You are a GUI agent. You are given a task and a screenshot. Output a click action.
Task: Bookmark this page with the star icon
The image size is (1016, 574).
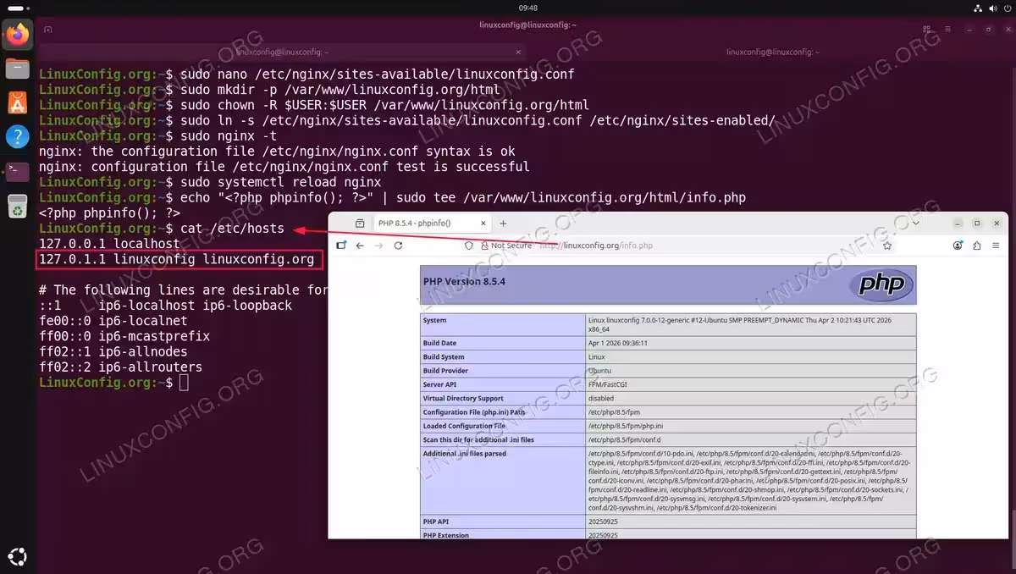click(887, 246)
